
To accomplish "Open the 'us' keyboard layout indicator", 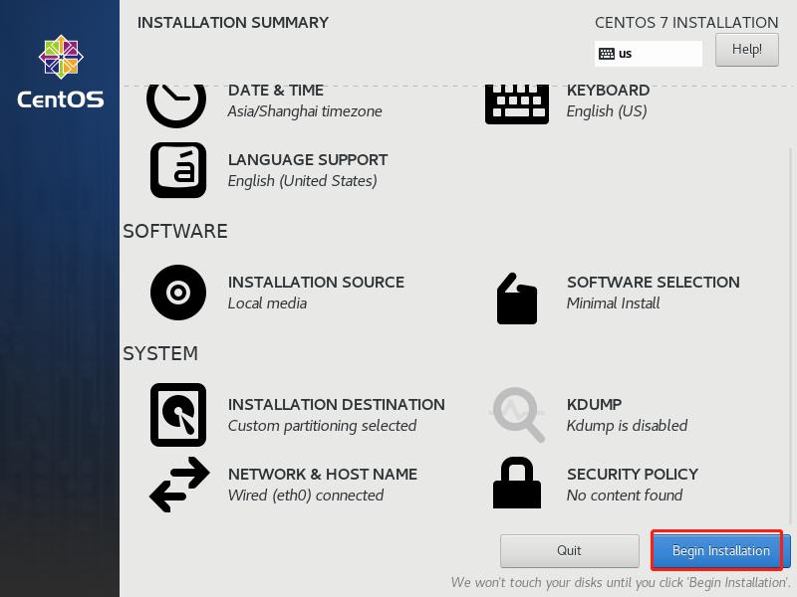I will (x=648, y=54).
